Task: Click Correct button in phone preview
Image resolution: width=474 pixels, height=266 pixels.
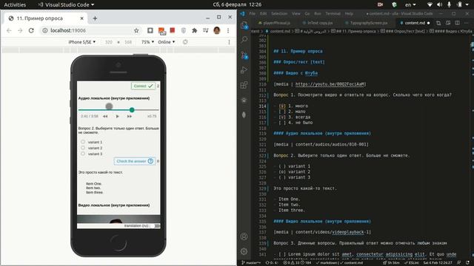Action: [x=143, y=86]
